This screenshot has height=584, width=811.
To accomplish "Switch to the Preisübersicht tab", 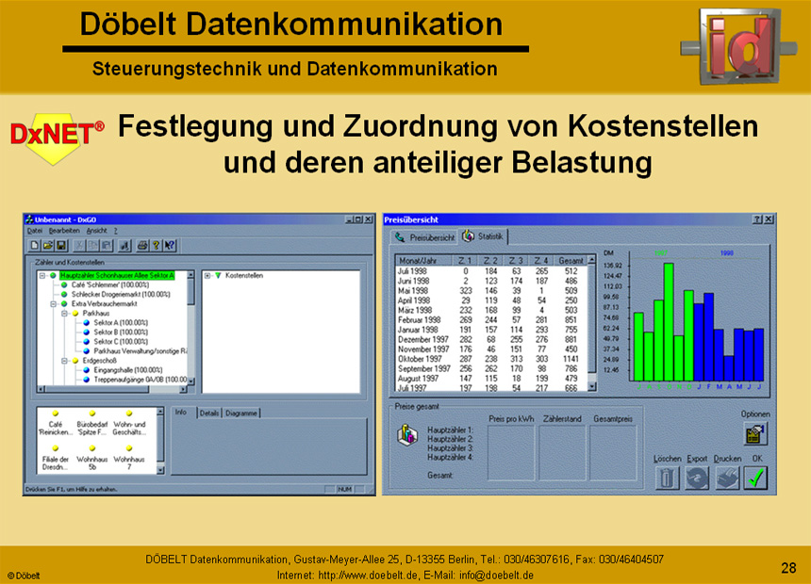I will tap(424, 237).
